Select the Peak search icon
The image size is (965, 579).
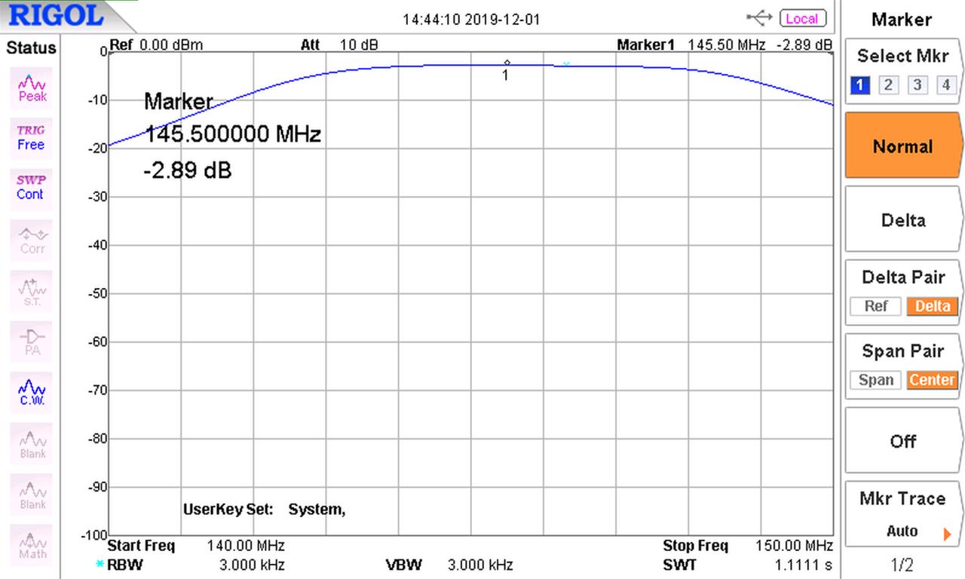pos(30,87)
